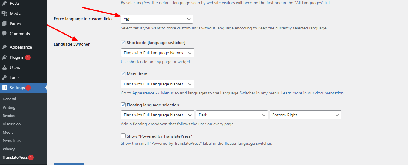Viewport: 408px width, 165px height.
Task: Click the floating dropdown description text
Action: 178,124
